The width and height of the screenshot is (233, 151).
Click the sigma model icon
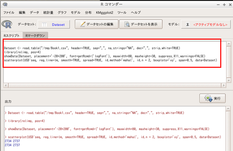click(x=188, y=24)
